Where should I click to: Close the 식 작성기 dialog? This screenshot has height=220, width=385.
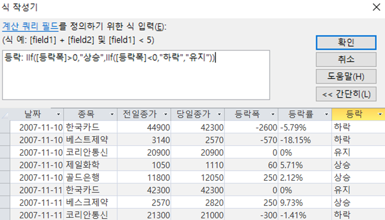pyautogui.click(x=376, y=7)
